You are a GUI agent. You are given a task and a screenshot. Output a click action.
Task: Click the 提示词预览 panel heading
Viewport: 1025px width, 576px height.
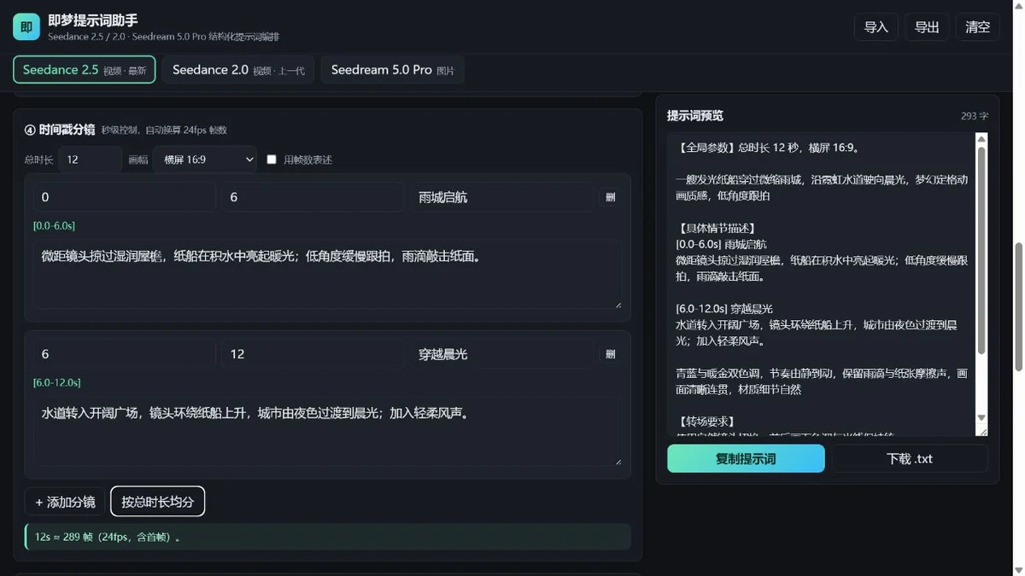695,116
